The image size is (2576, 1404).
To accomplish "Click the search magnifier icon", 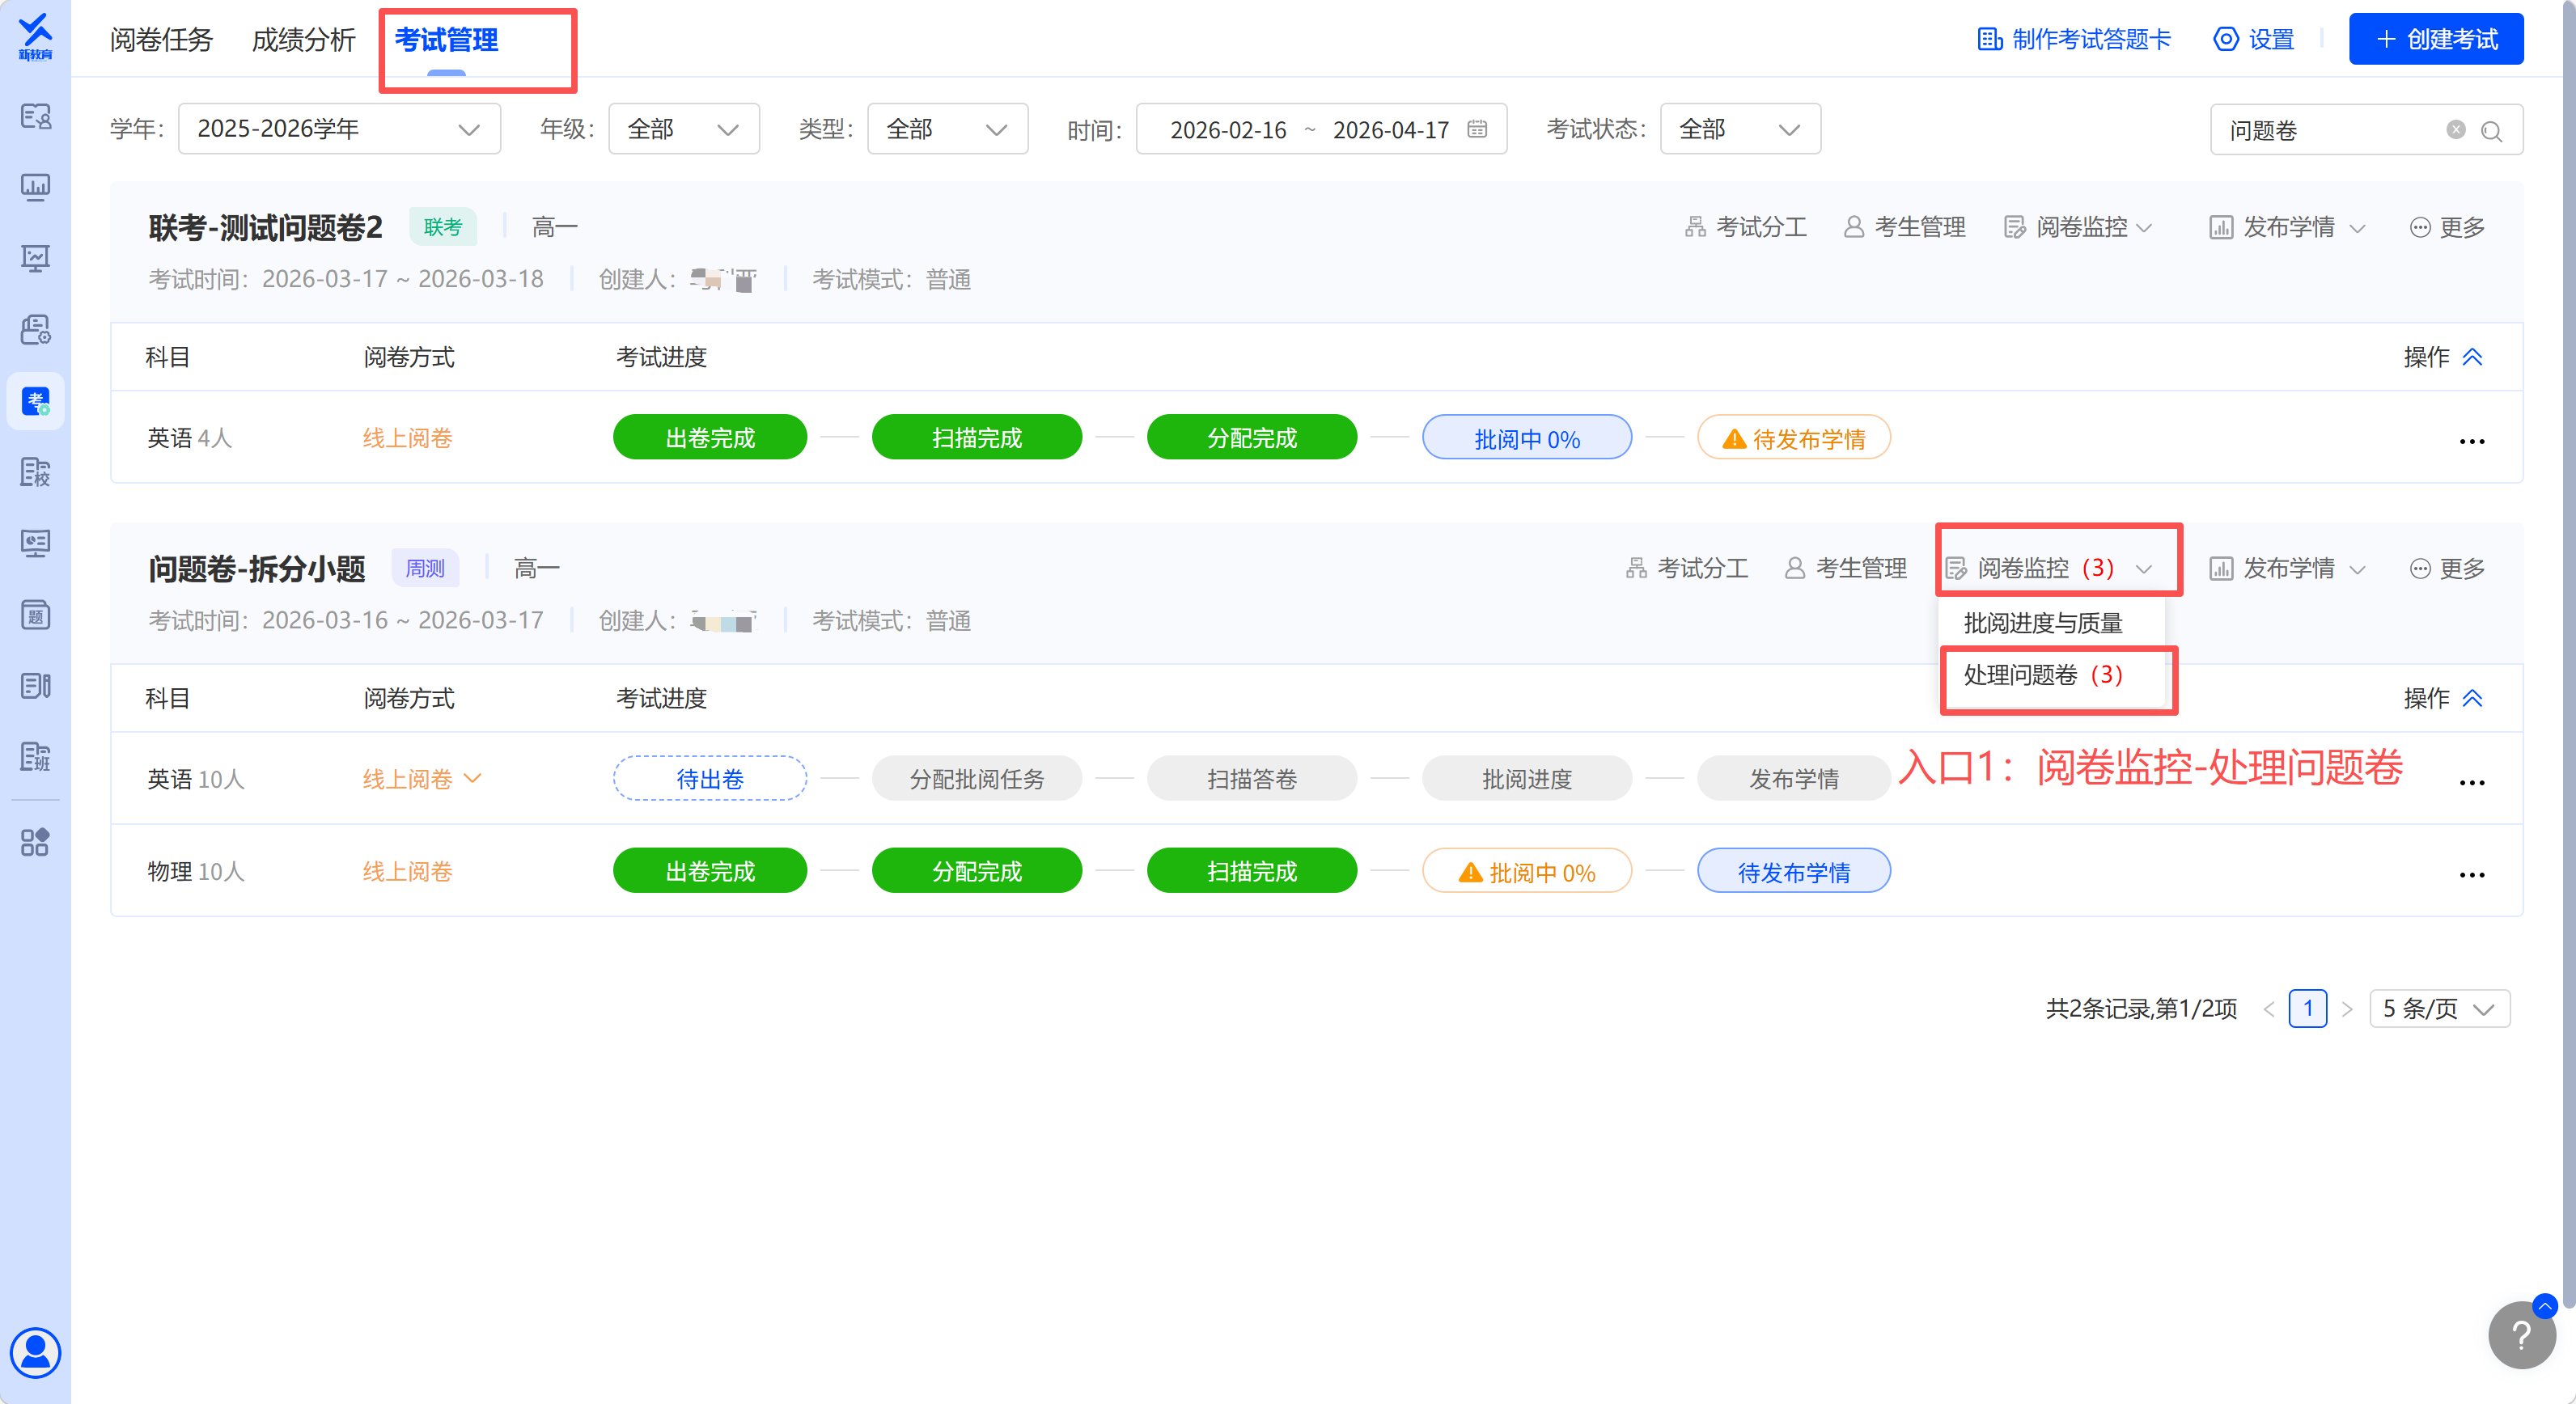I will click(x=2491, y=131).
